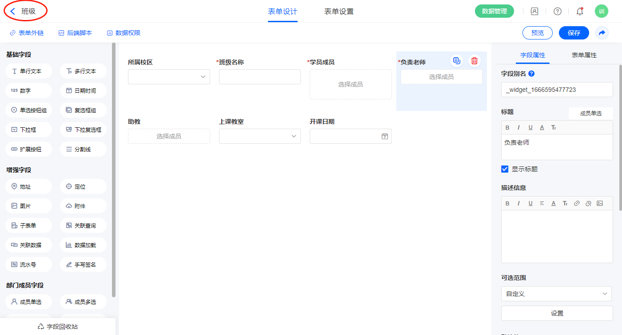Open the 开课日期 date picker field
The image size is (622, 335).
click(351, 136)
